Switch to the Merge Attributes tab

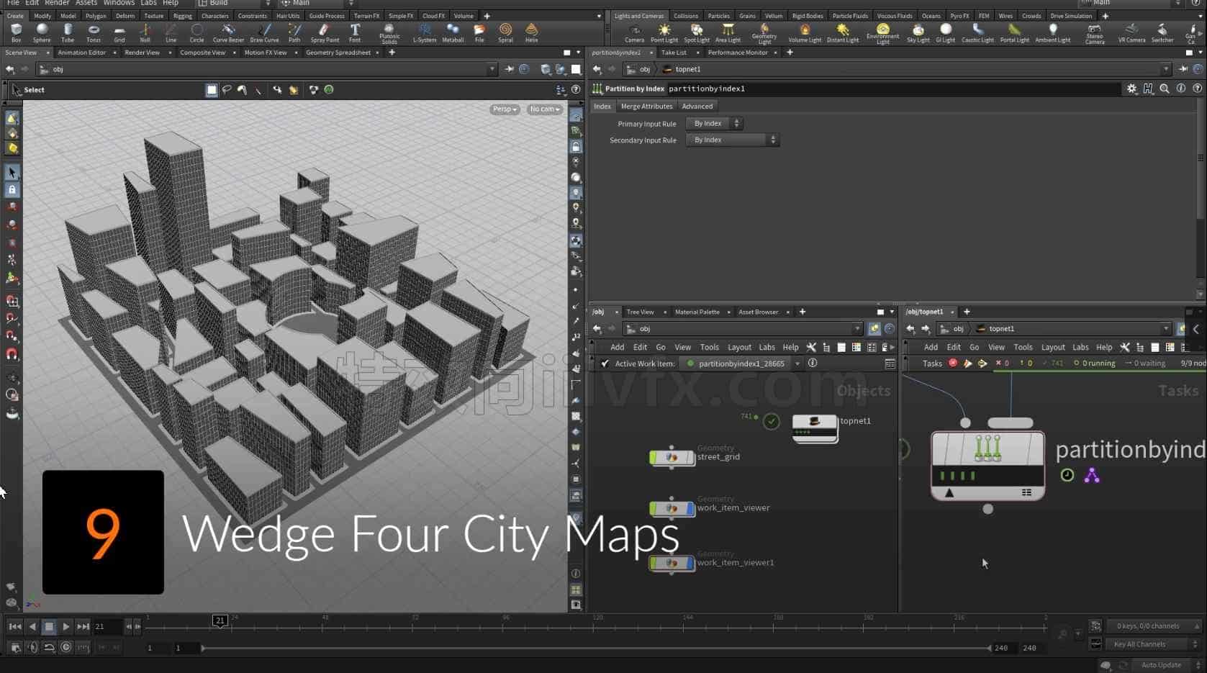point(646,107)
